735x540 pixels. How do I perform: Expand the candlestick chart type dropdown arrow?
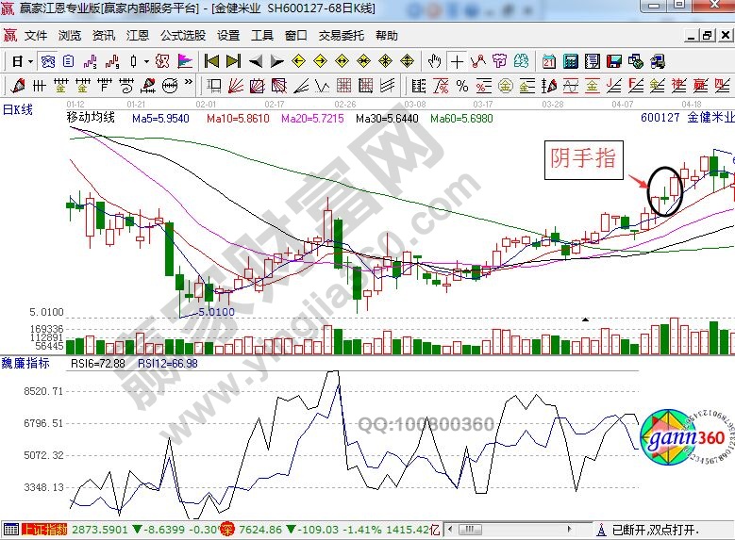[x=145, y=61]
